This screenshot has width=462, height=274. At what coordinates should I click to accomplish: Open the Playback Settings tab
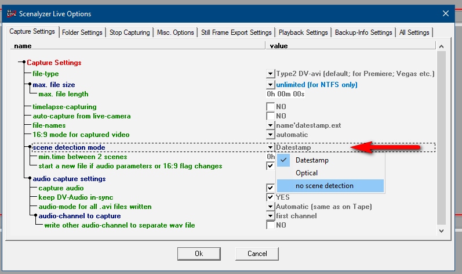point(303,32)
